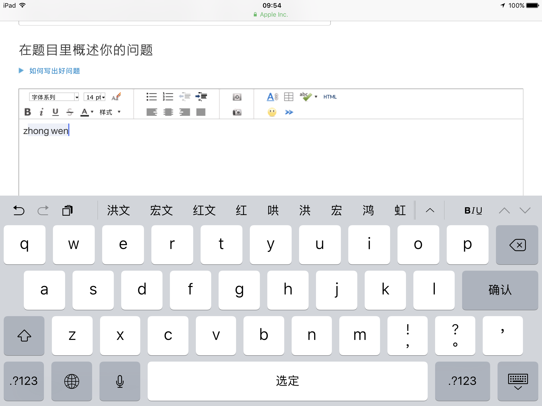Expand the 如何写出好问题 disclosure triangle

pyautogui.click(x=21, y=71)
